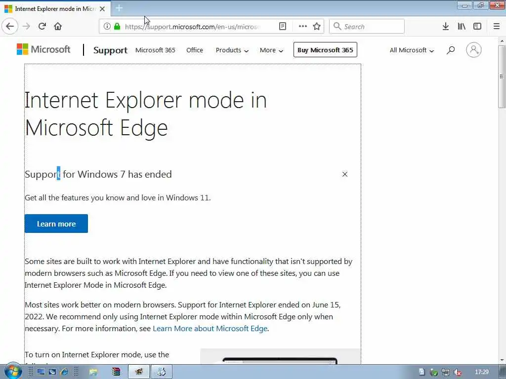The image size is (506, 379).
Task: Toggle Reader View in address bar
Action: [282, 27]
